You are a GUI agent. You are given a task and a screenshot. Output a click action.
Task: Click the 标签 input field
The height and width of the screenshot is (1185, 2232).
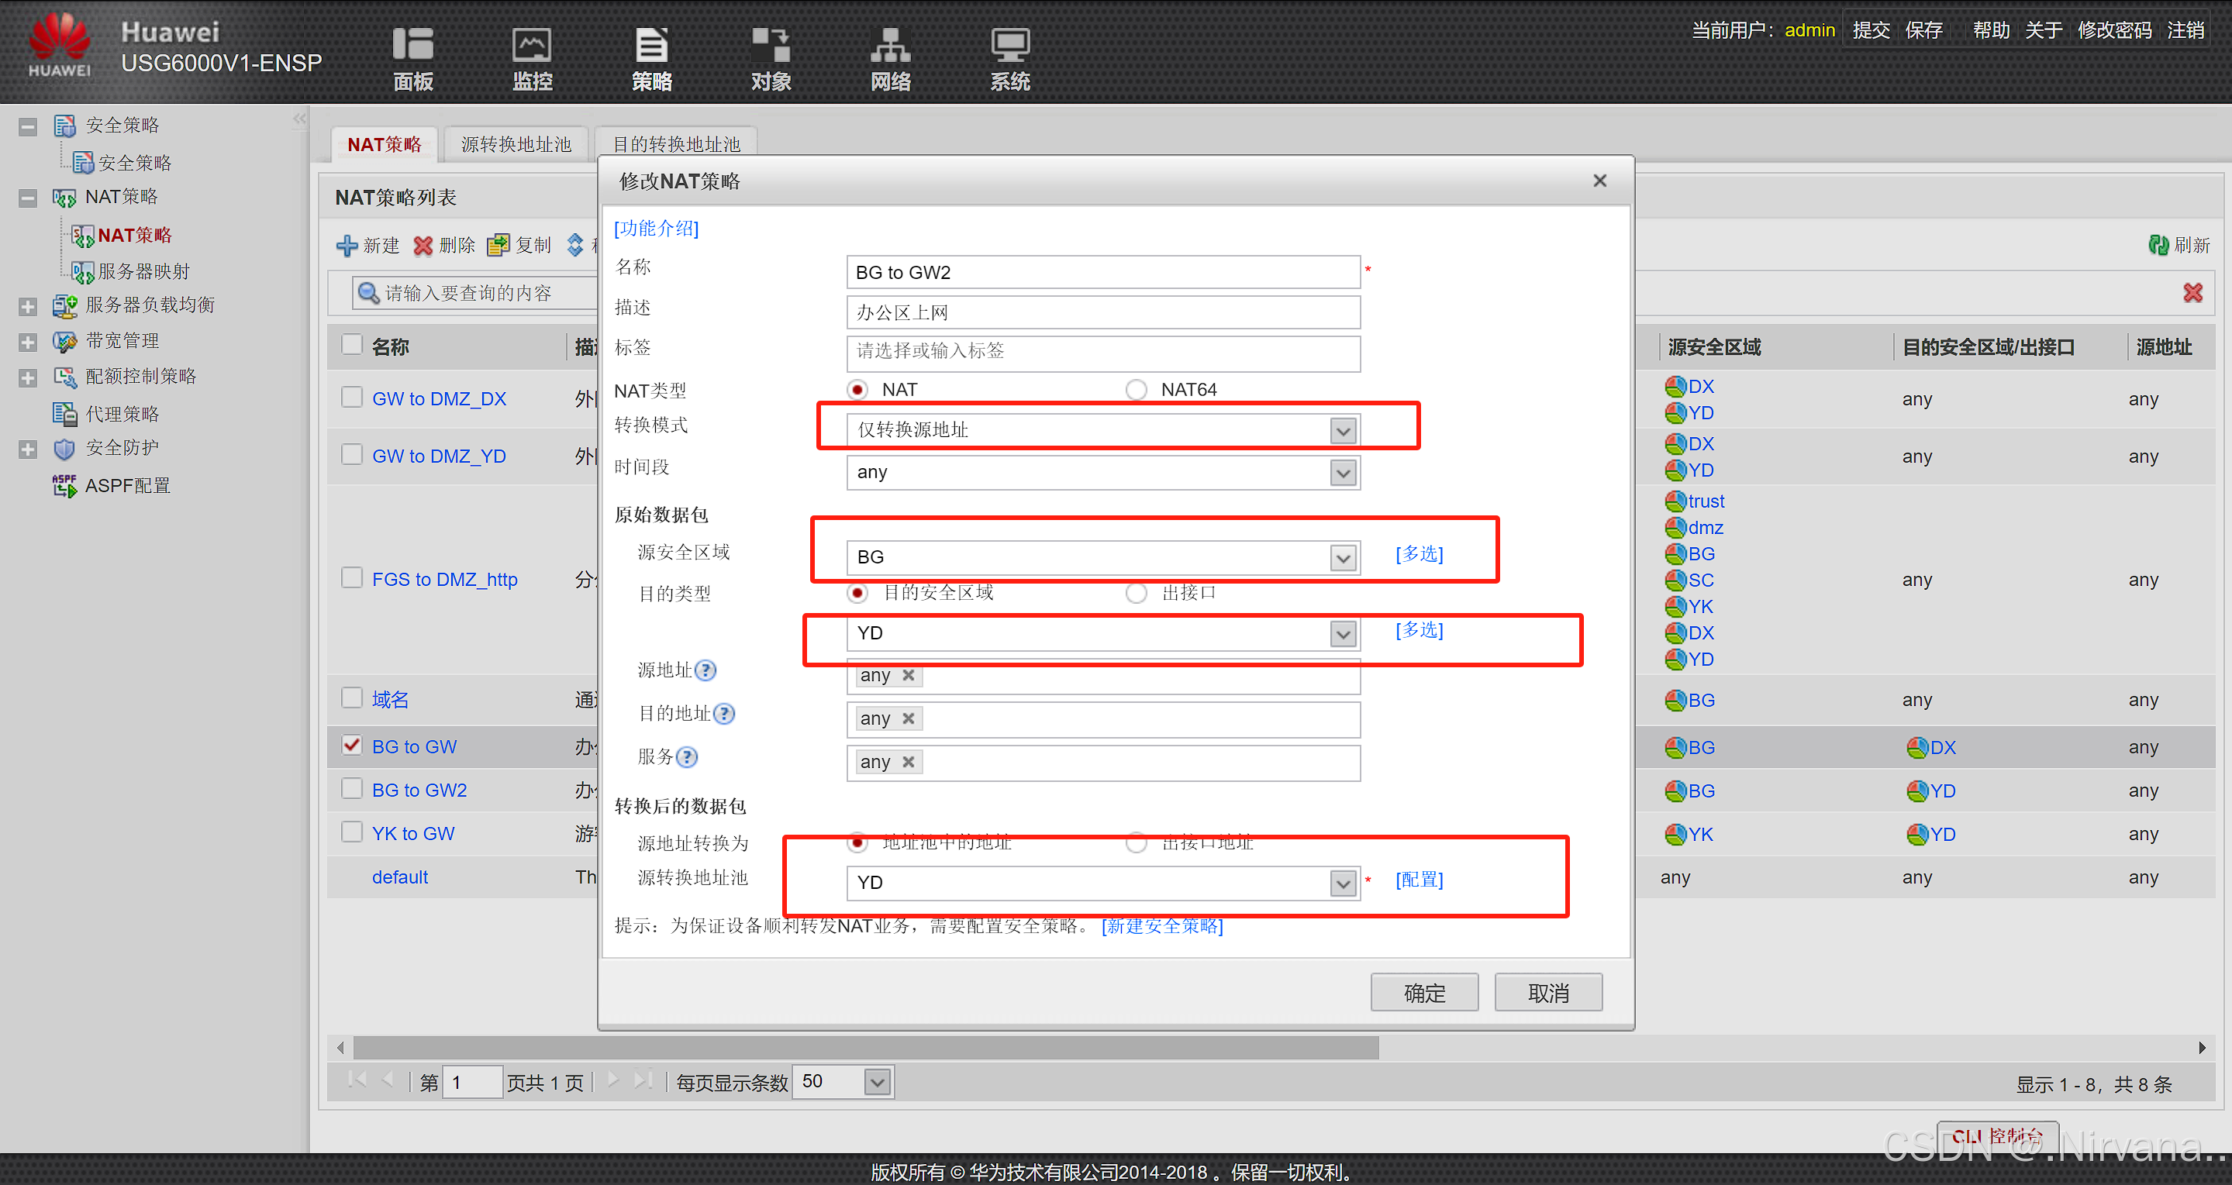(1103, 353)
